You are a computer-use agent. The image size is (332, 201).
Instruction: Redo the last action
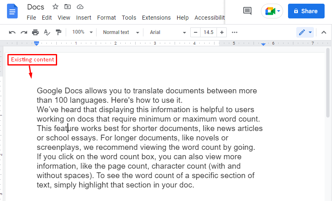24,32
